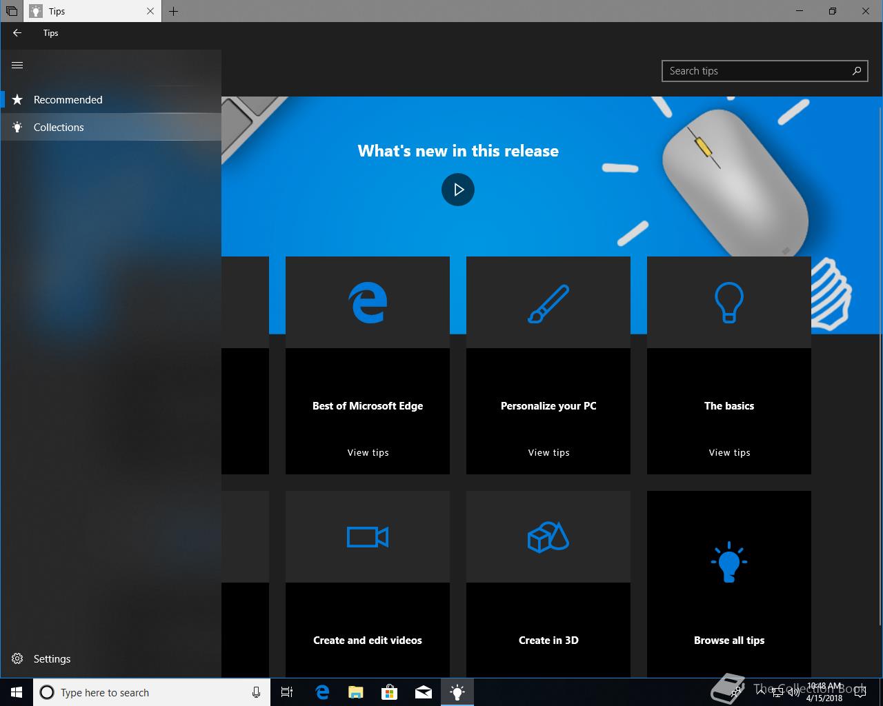
Task: Click the What's new in this release heading
Action: 458,151
